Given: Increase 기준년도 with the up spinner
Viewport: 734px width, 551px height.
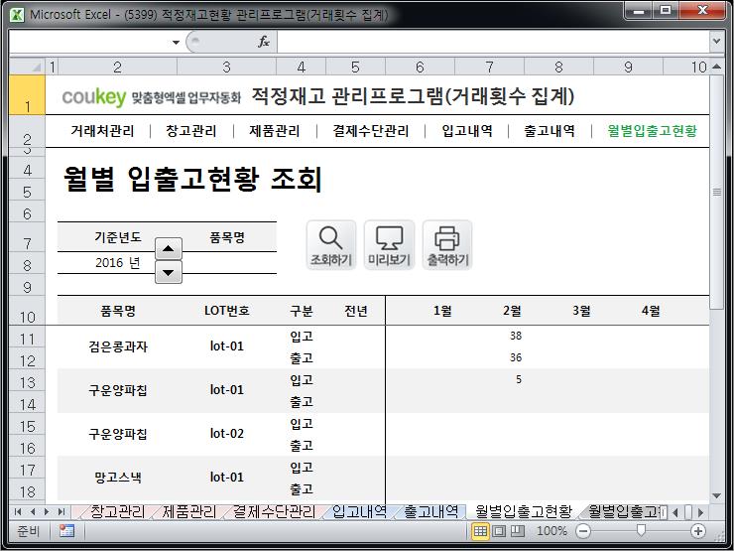Looking at the screenshot, I should (x=169, y=249).
